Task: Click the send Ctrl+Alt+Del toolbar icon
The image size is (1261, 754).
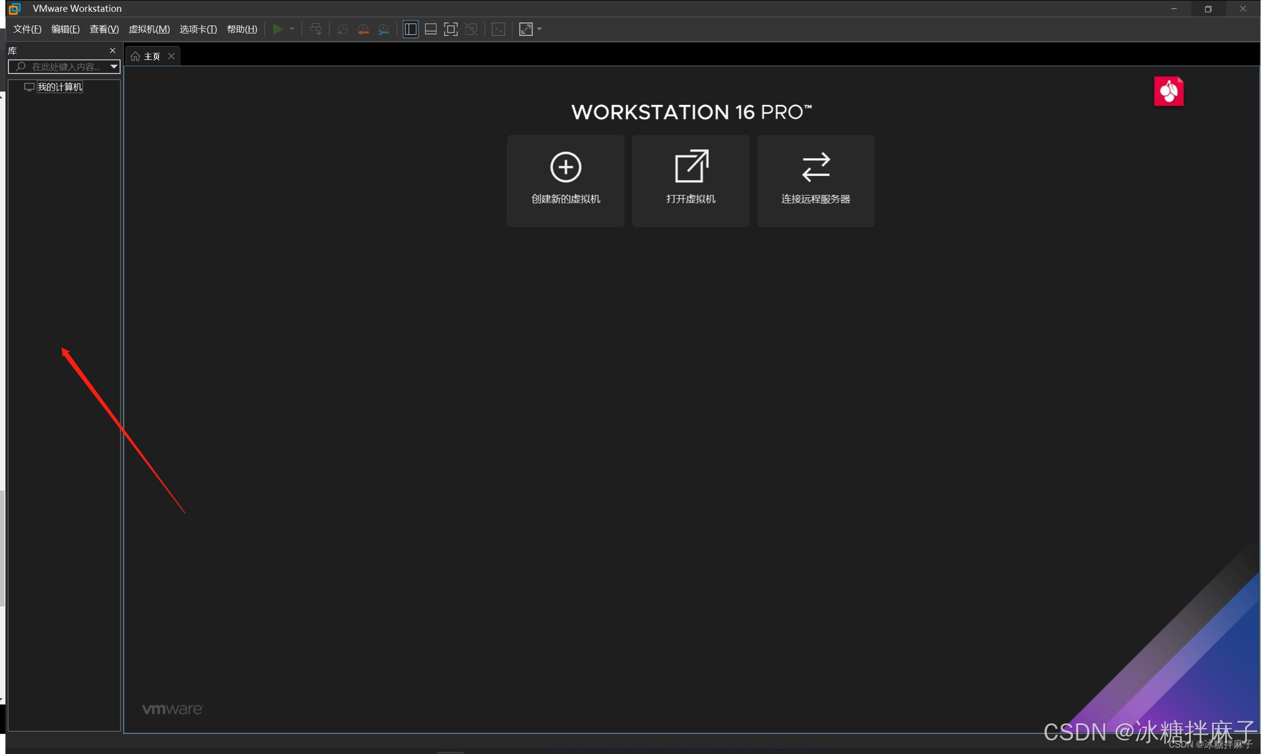Action: pos(315,29)
